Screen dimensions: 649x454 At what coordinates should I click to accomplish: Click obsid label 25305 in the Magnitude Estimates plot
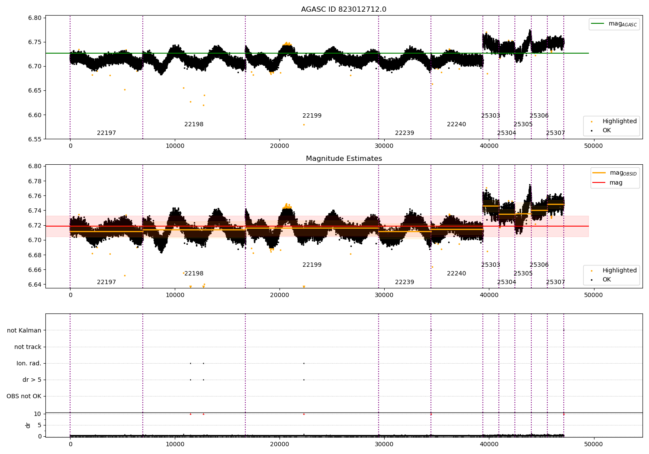[523, 274]
